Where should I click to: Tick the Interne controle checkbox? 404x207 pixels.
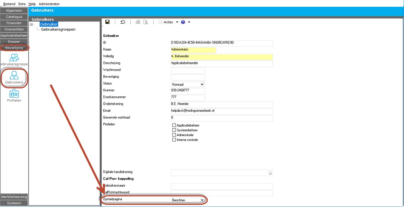coord(174,140)
